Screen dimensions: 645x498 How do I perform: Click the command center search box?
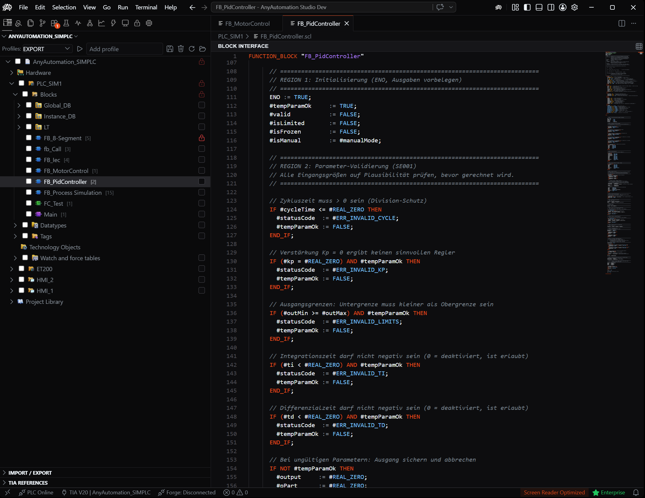pyautogui.click(x=322, y=7)
